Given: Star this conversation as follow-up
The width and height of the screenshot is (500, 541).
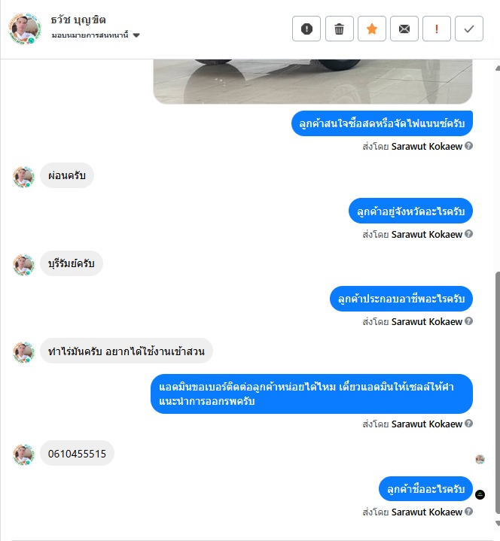Looking at the screenshot, I should [x=371, y=29].
